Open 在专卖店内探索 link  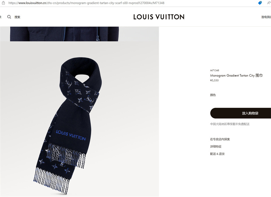pos(220,139)
